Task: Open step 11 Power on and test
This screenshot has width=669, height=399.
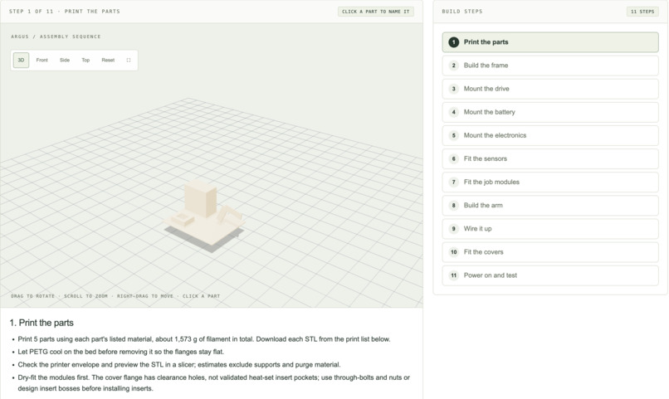Action: coord(550,275)
